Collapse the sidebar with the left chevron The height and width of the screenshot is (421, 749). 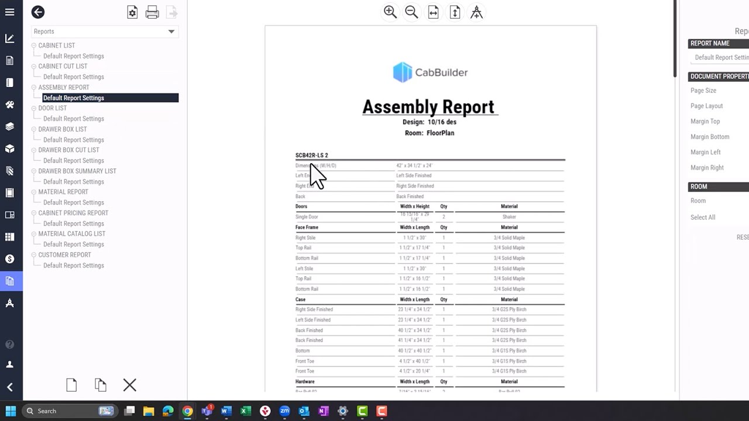9,387
